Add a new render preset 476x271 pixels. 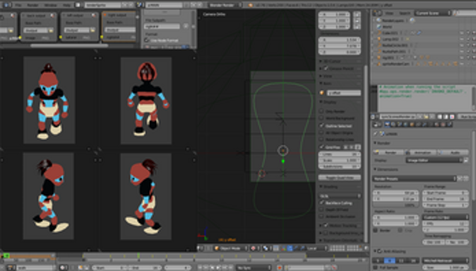click(x=460, y=178)
